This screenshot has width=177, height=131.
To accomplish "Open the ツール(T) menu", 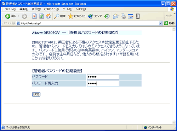I will [67, 9].
